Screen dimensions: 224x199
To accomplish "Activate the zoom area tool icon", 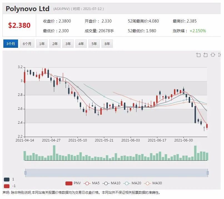I will [198, 55].
